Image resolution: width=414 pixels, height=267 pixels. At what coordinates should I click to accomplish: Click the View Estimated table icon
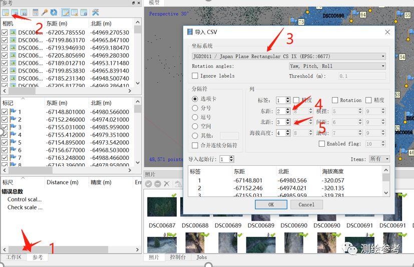75,13
